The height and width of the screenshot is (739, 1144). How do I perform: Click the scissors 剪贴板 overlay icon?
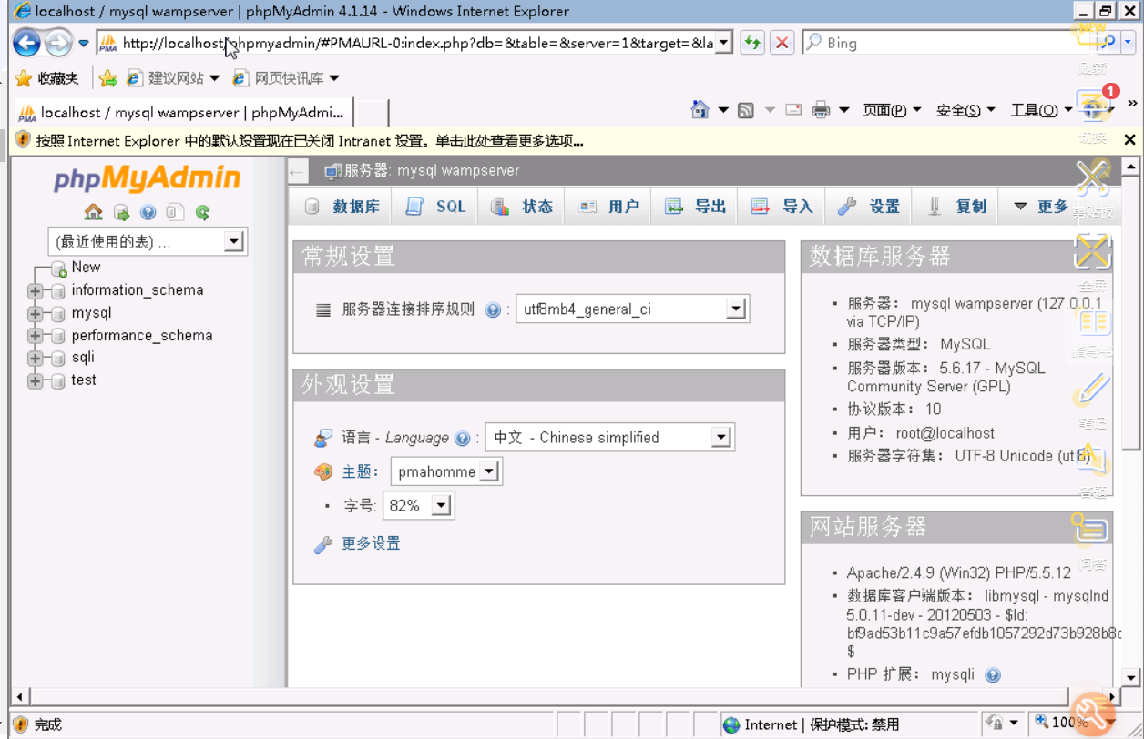tap(1092, 178)
